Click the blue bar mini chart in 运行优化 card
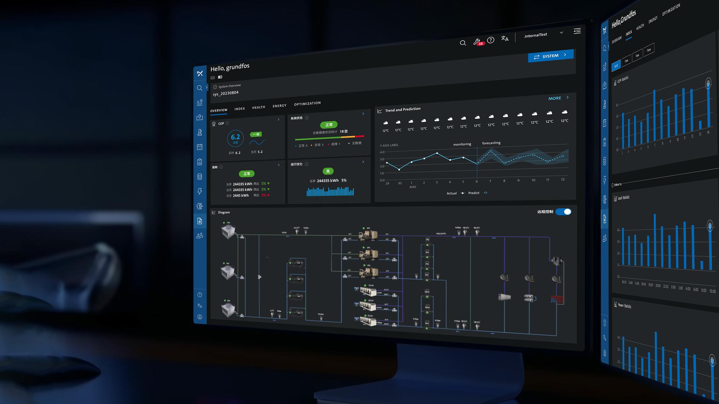719x404 pixels. click(330, 191)
